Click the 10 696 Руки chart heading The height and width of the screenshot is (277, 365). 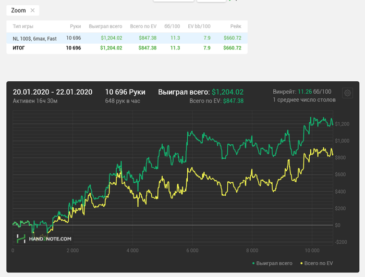point(125,92)
